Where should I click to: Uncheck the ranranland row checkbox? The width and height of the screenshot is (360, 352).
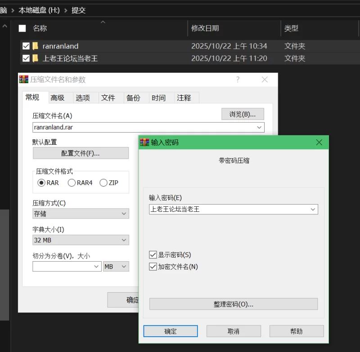pyautogui.click(x=26, y=46)
